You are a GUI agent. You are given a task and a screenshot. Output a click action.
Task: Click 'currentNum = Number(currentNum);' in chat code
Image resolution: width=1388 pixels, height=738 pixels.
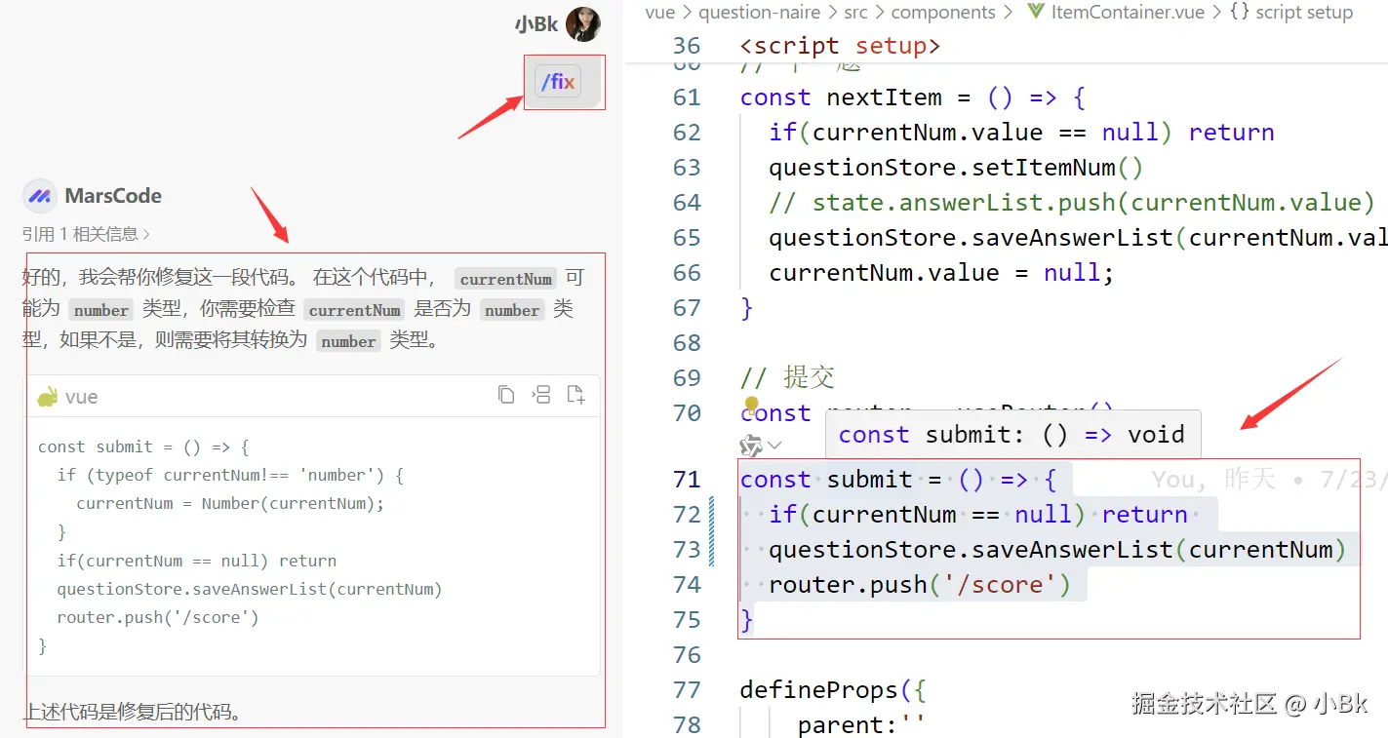click(230, 503)
